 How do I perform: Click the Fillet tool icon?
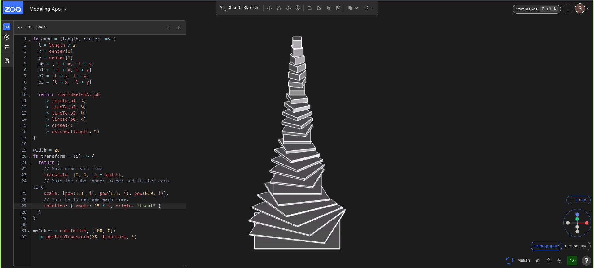309,8
